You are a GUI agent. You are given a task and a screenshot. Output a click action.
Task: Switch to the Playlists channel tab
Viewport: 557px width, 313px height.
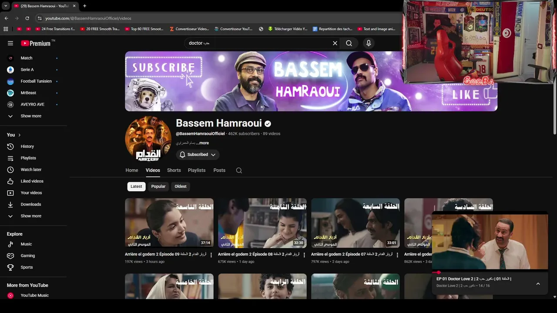[197, 170]
